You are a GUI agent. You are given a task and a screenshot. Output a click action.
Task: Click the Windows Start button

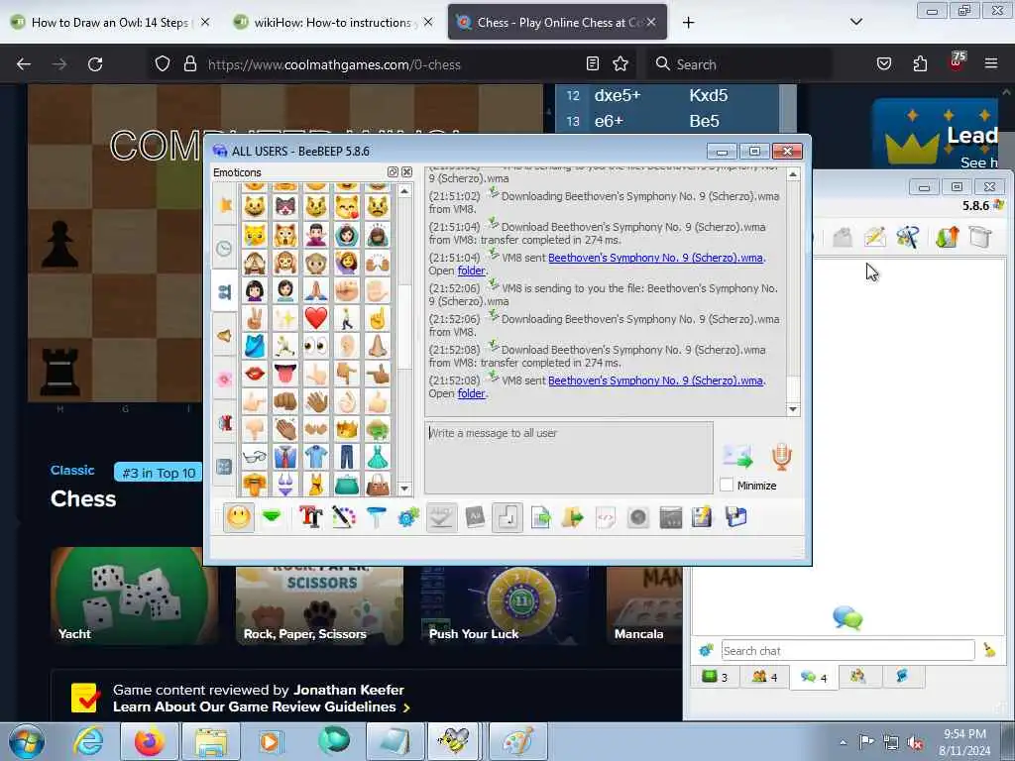click(x=27, y=741)
